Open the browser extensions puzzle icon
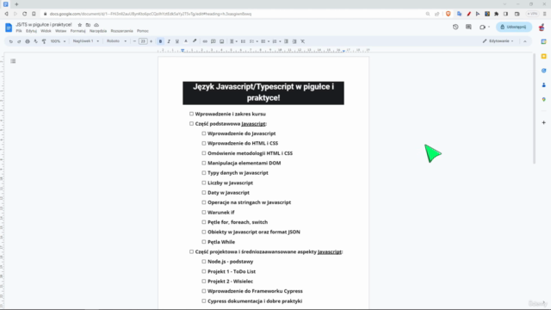 click(x=496, y=14)
